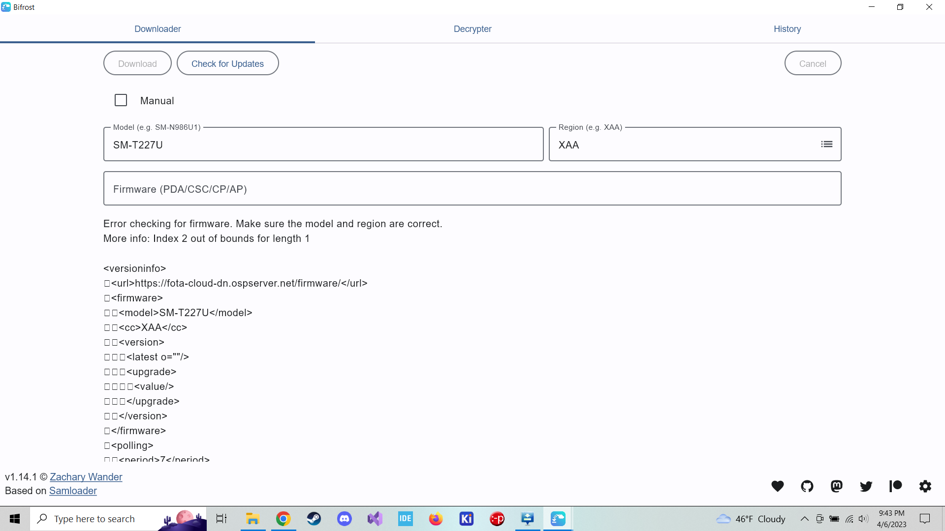Screen dimensions: 945x531
Task: Open the Mastodon icon link
Action: click(x=837, y=486)
